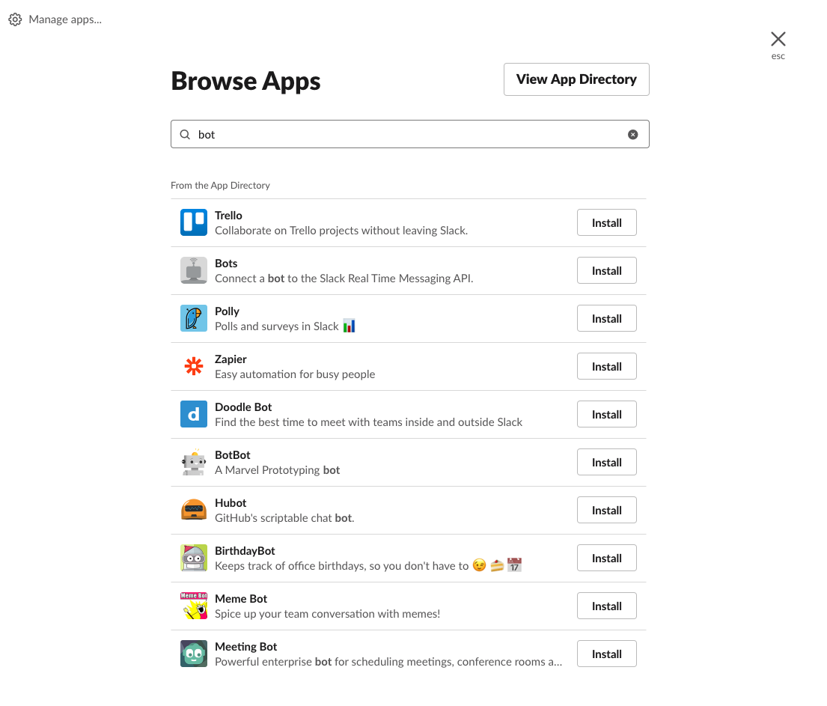Click 'A Marvel Prototyping bot' description

click(277, 470)
